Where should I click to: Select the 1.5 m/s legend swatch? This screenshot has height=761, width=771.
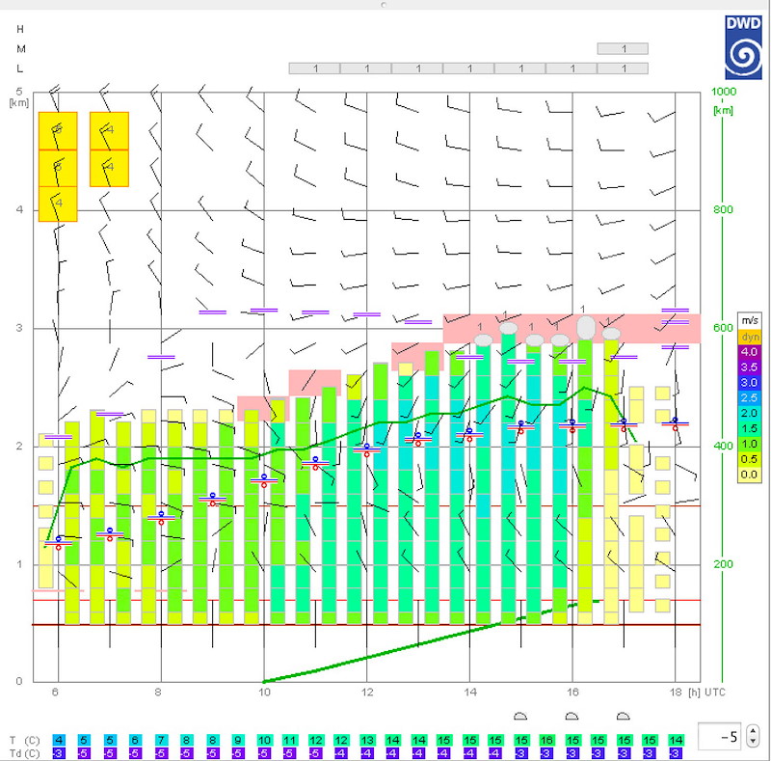tap(750, 428)
